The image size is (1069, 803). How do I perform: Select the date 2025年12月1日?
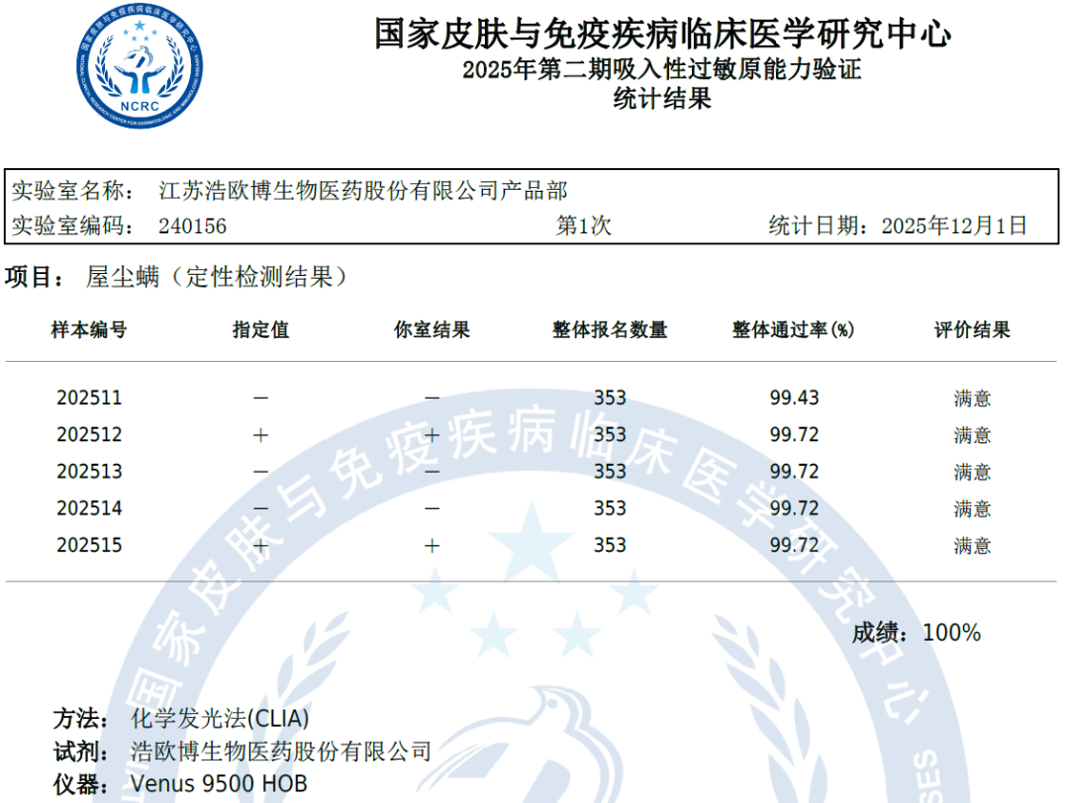[x=954, y=225]
